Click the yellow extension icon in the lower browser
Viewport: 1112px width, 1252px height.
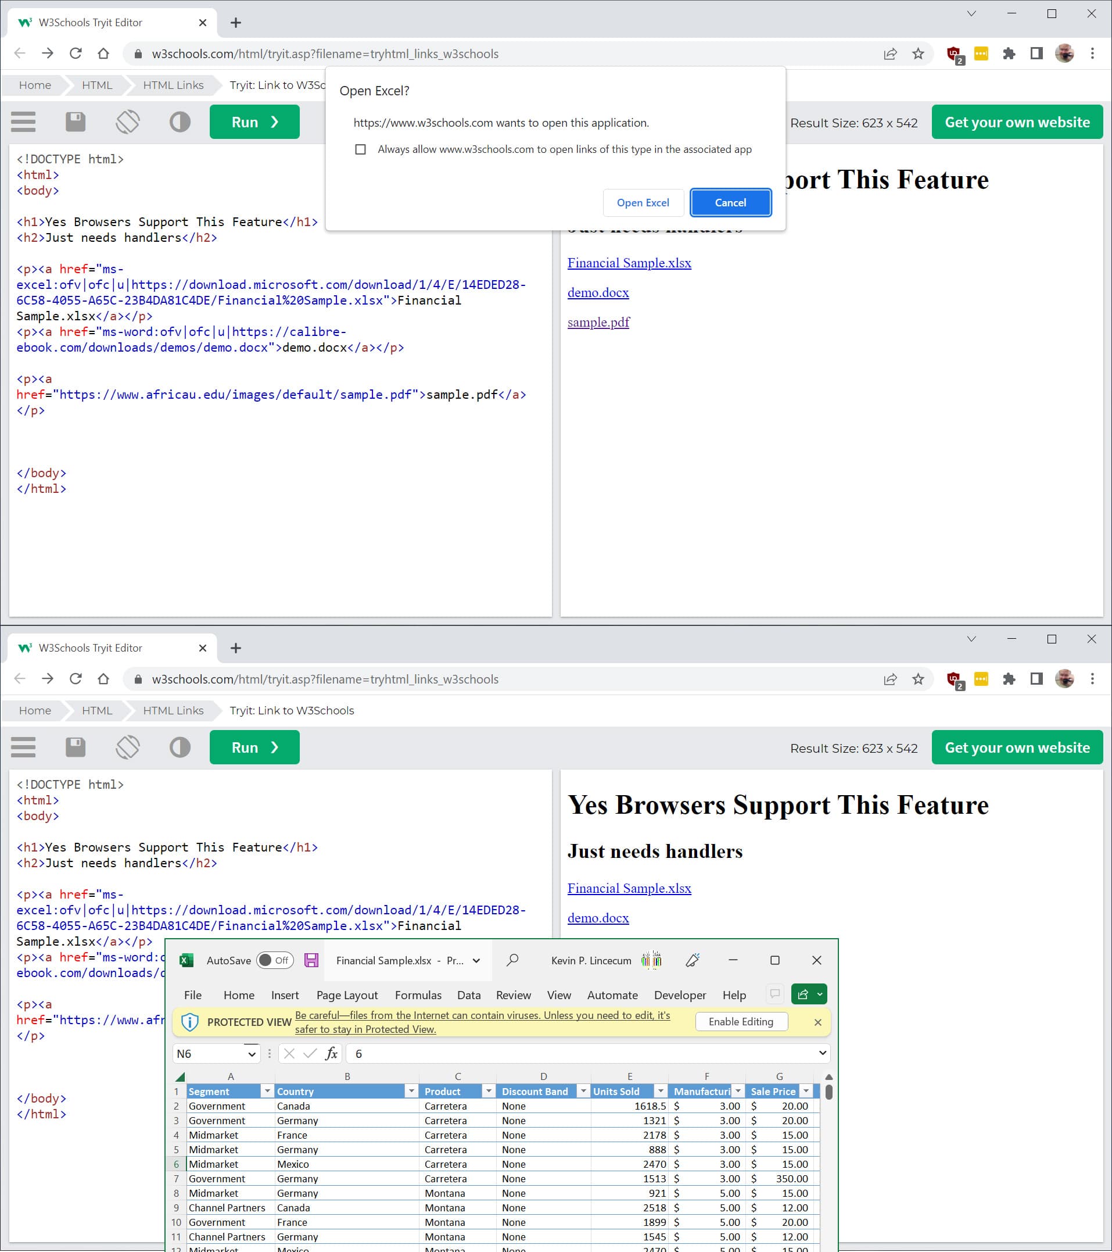point(981,679)
